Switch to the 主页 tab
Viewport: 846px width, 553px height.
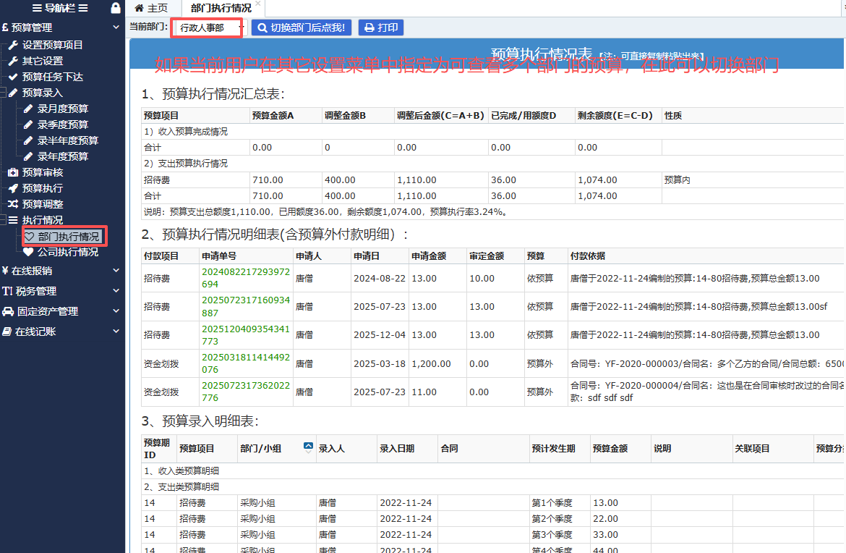pyautogui.click(x=151, y=9)
